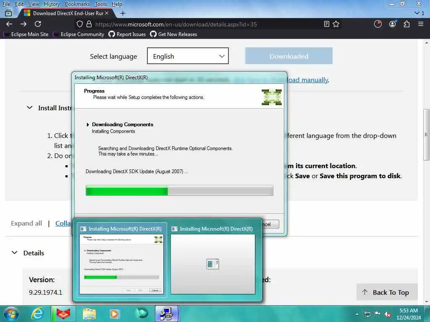Click the muted volume tray icon
Viewport: 430px width, 322px height.
tap(388, 314)
